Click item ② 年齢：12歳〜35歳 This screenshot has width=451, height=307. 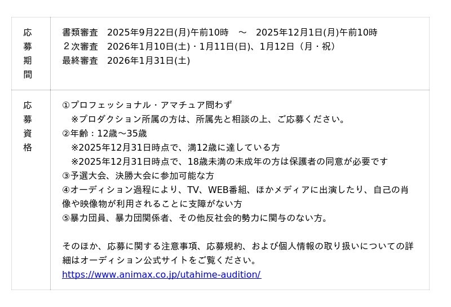(104, 133)
